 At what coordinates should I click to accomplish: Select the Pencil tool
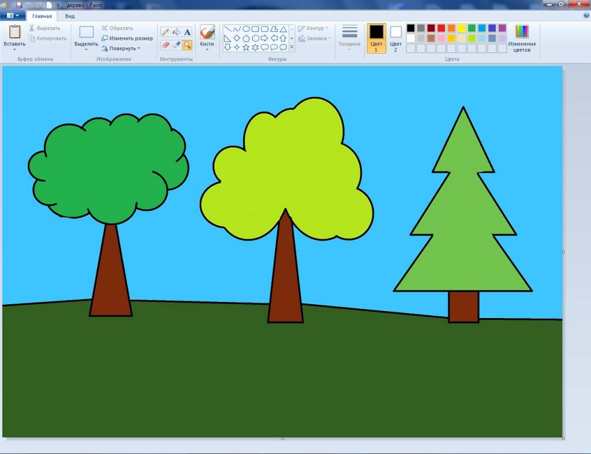pos(166,32)
